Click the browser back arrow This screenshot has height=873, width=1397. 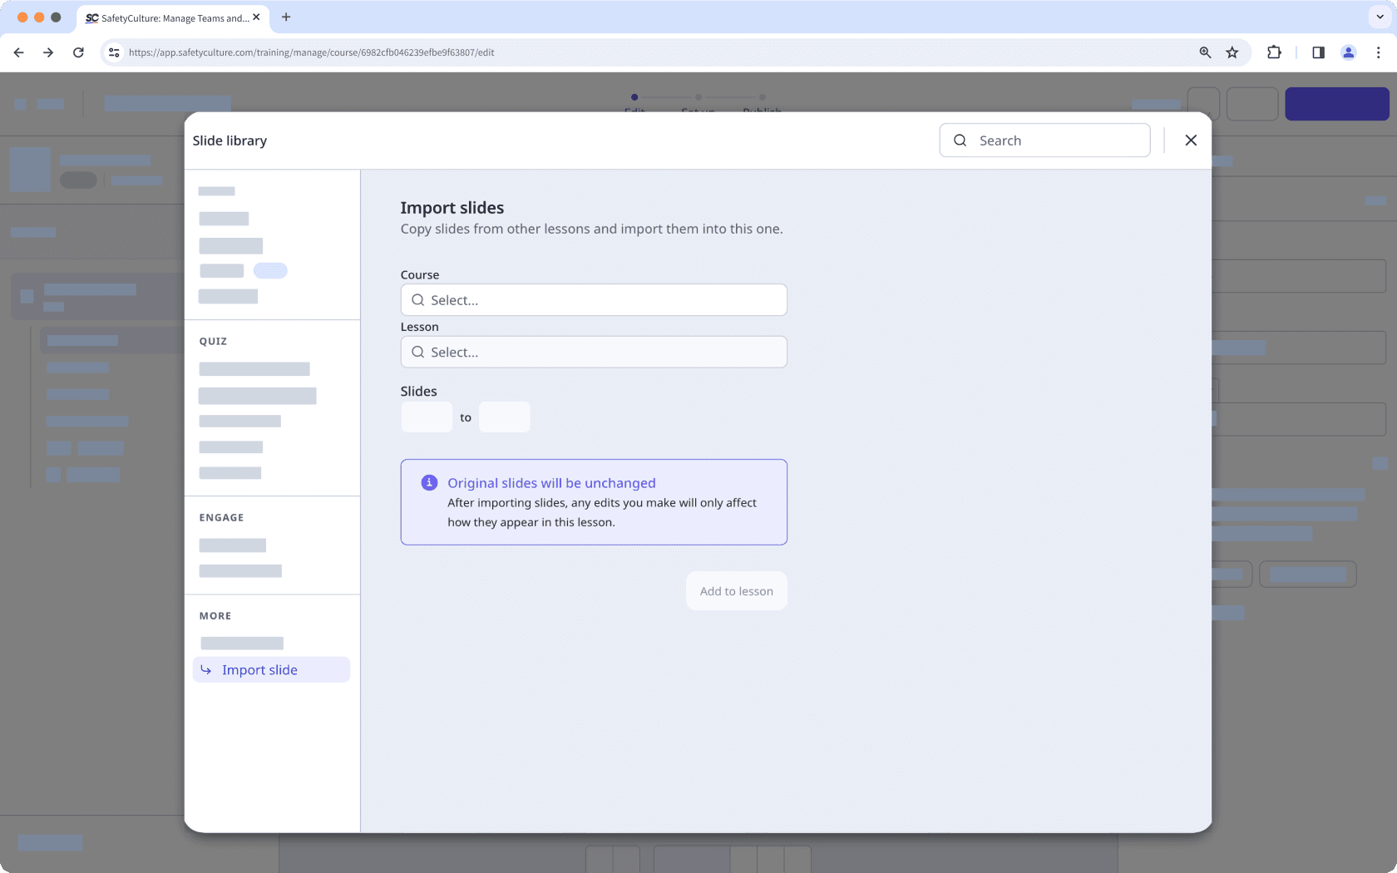(18, 52)
